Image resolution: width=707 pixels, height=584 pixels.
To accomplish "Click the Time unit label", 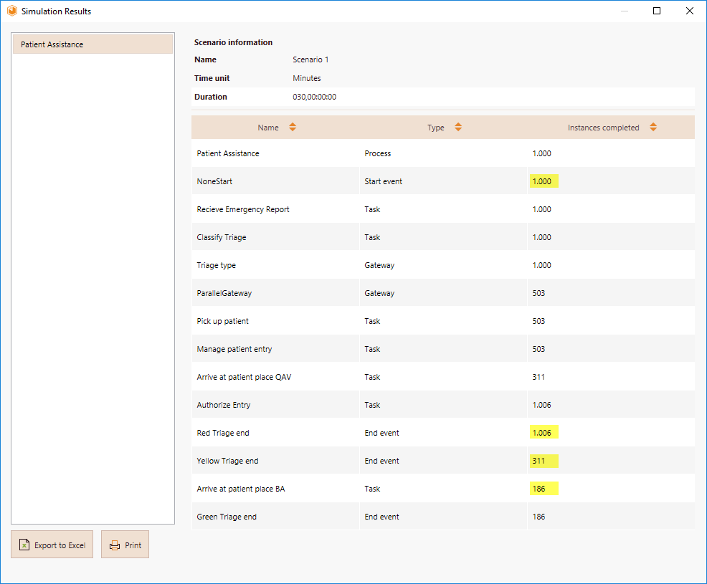I will [212, 78].
